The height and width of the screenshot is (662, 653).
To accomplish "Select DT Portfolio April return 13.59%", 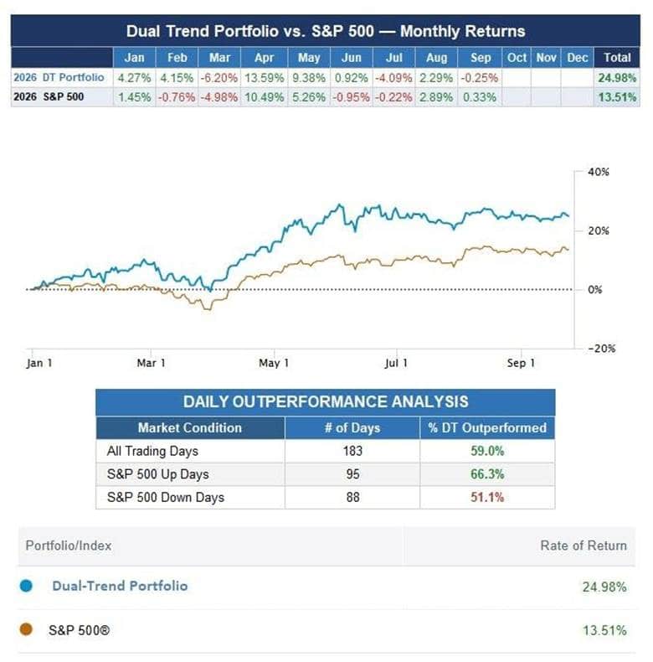I will pos(264,78).
